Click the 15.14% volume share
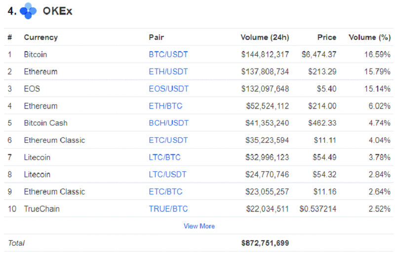Image resolution: width=395 pixels, height=254 pixels. coord(377,89)
